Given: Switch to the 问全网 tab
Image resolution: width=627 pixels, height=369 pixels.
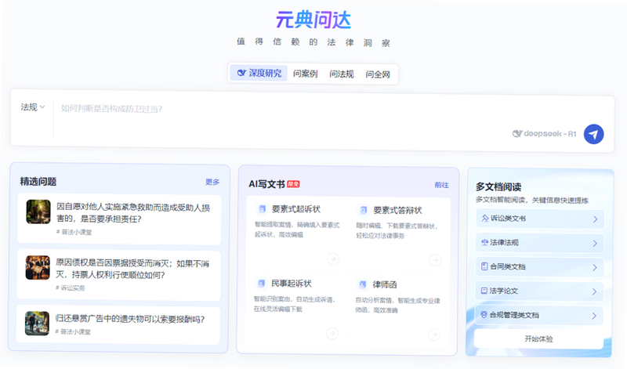Looking at the screenshot, I should (378, 74).
